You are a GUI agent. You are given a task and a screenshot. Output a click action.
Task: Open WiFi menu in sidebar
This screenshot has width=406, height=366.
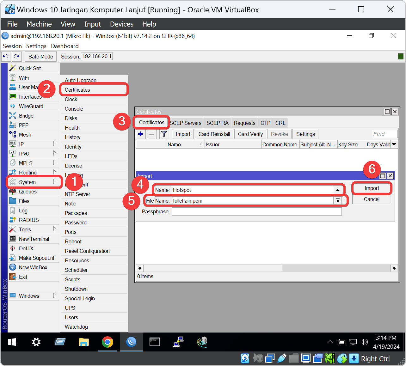pyautogui.click(x=24, y=78)
